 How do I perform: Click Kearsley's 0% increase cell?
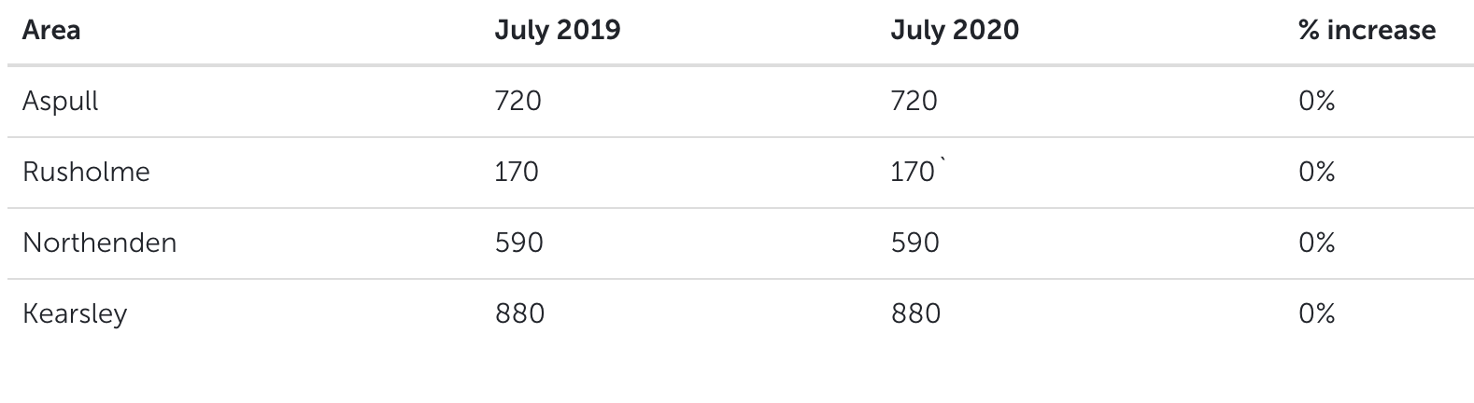(1316, 313)
